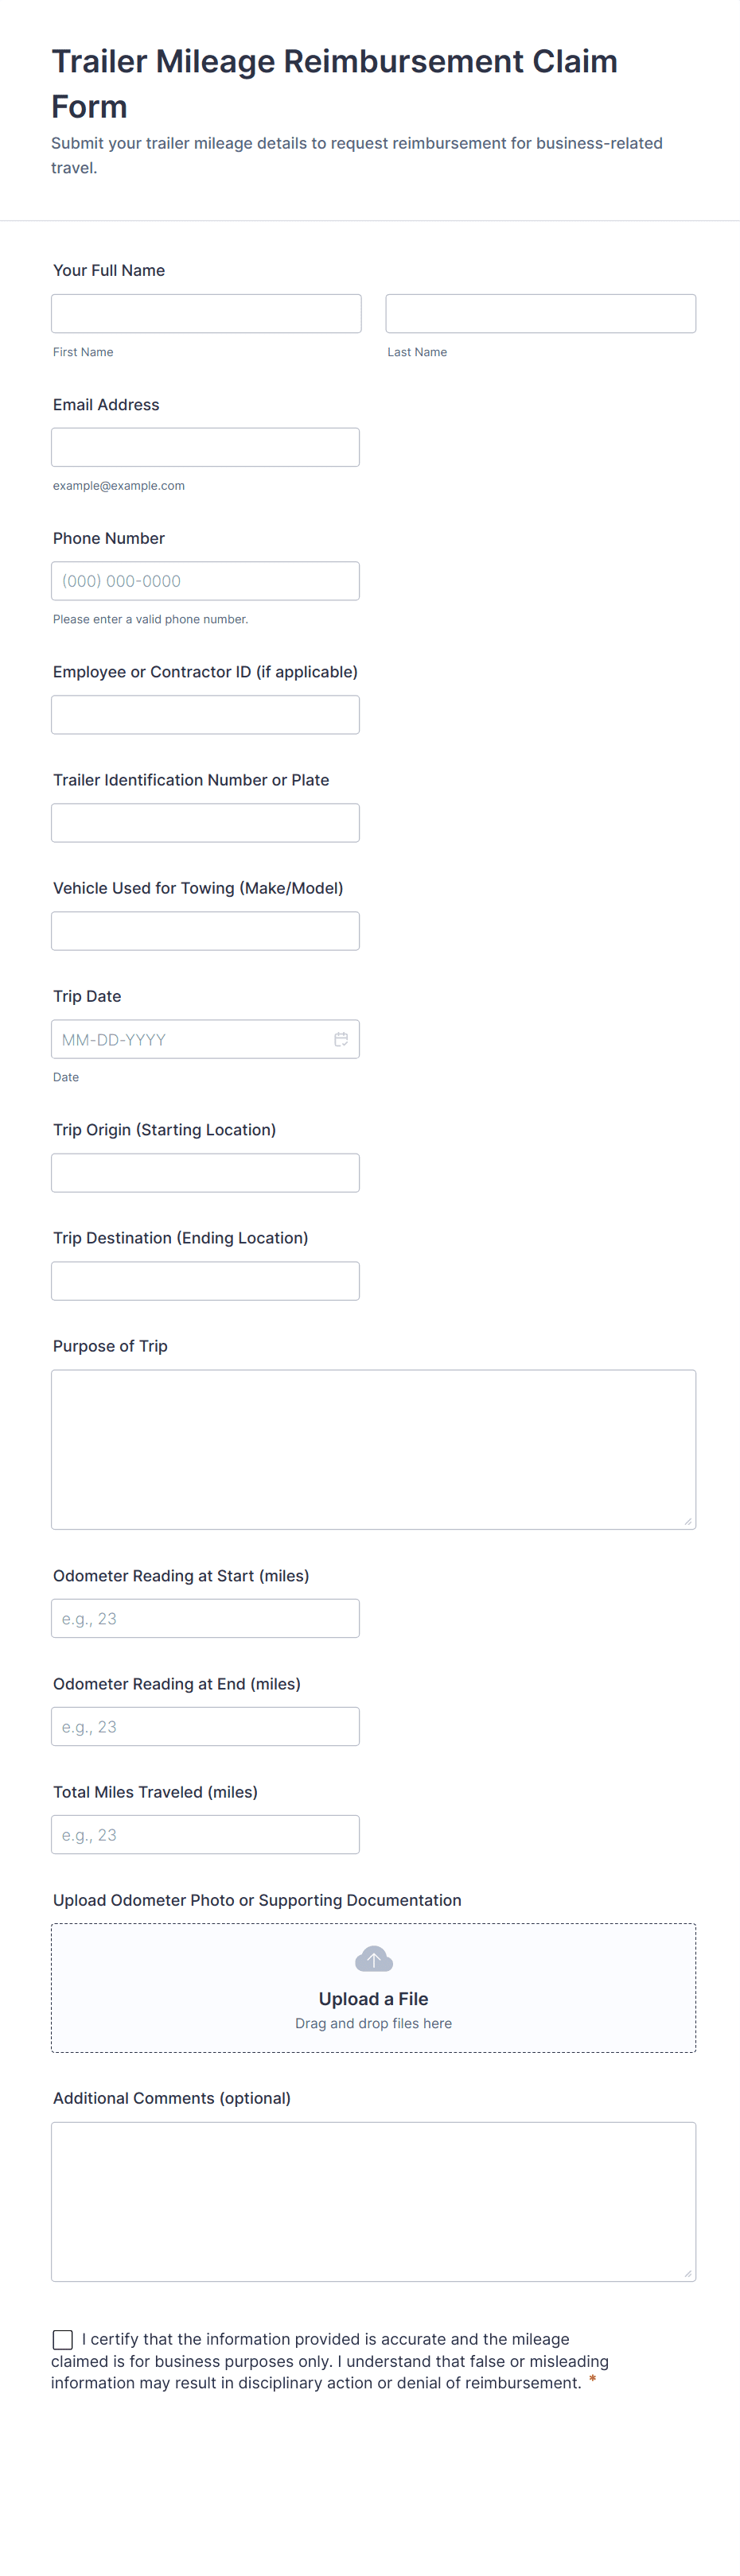
Task: Focus the Vehicle Used for Towing field
Action: click(x=205, y=931)
